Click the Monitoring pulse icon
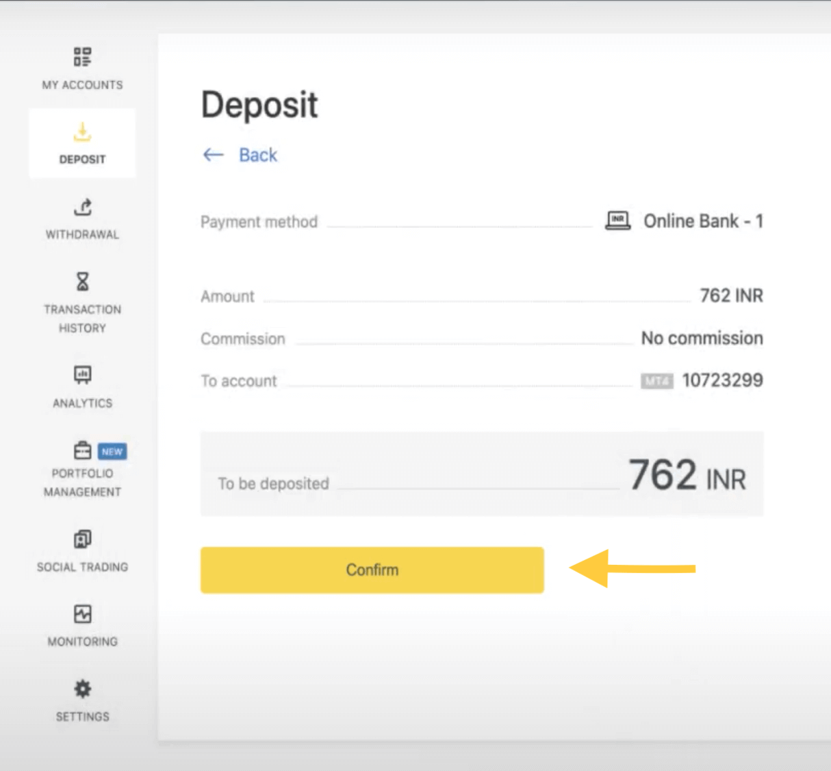The width and height of the screenshot is (831, 771). coord(82,614)
